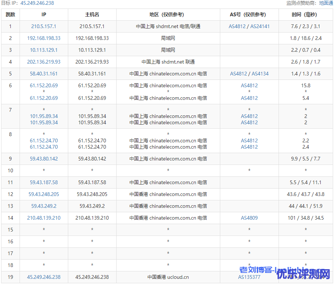Open the AS4809 link in hop 14
Viewport: 335px width, 284px height.
249,218
